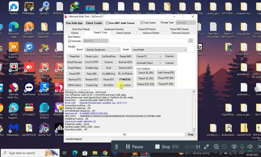261x157 pixels.
Task: Toggle the Use UMT Auth Server checkbox
Action: pos(107,23)
